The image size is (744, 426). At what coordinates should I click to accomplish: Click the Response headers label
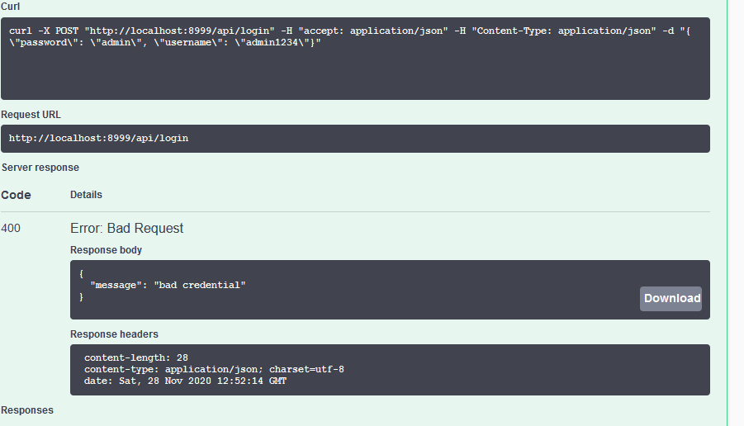114,334
